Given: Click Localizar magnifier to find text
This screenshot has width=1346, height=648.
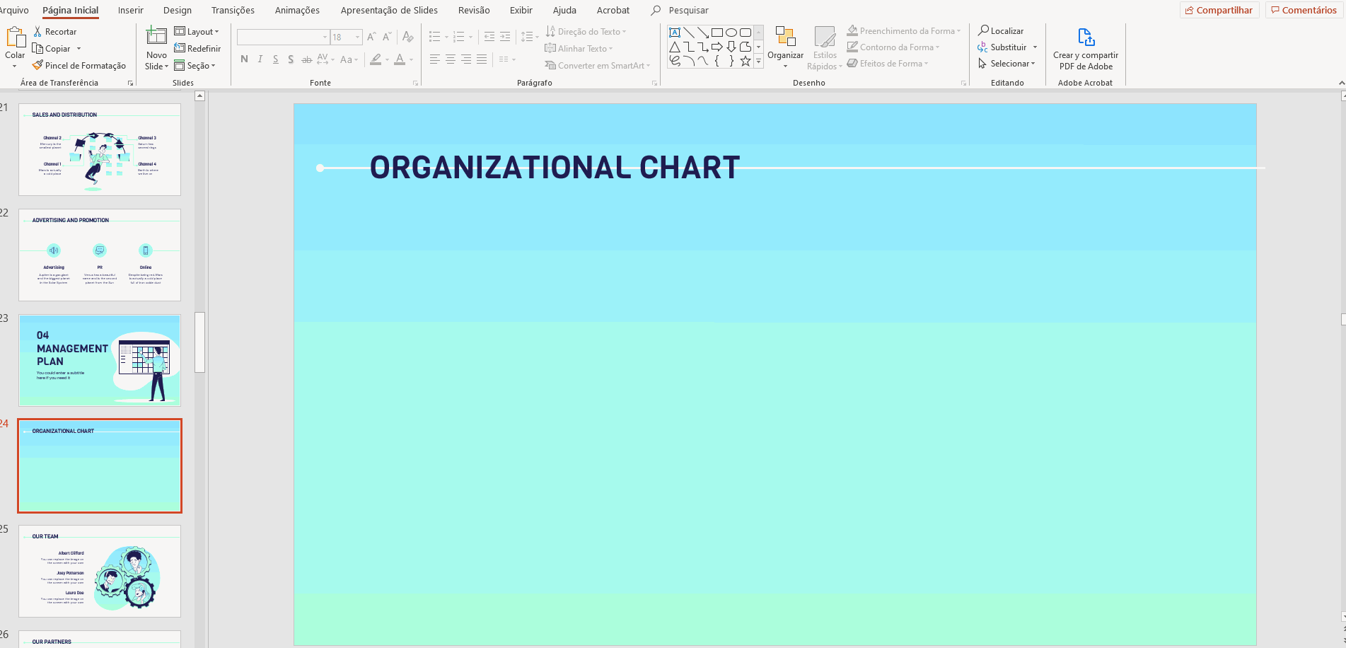Looking at the screenshot, I should point(1001,31).
